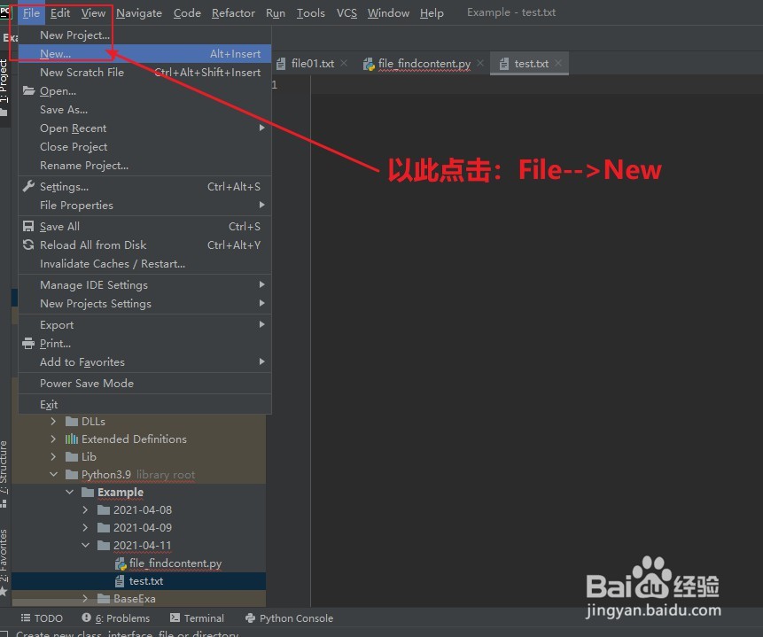Close the file01.txt tab
The width and height of the screenshot is (763, 637).
[344, 63]
